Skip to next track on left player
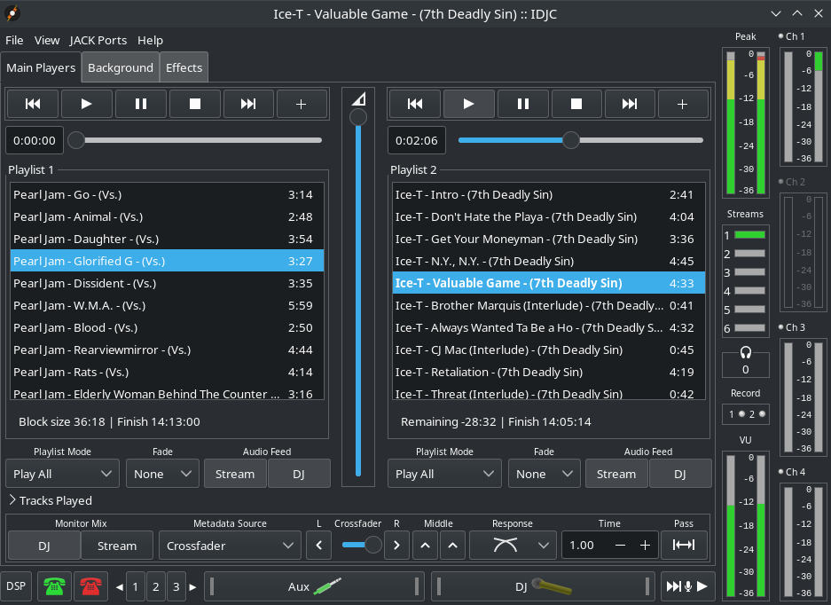Image resolution: width=831 pixels, height=605 pixels. click(x=248, y=104)
